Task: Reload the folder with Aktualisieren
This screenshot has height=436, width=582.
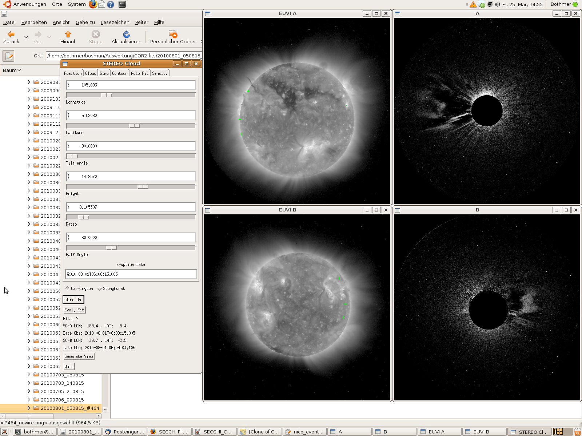Action: 126,34
